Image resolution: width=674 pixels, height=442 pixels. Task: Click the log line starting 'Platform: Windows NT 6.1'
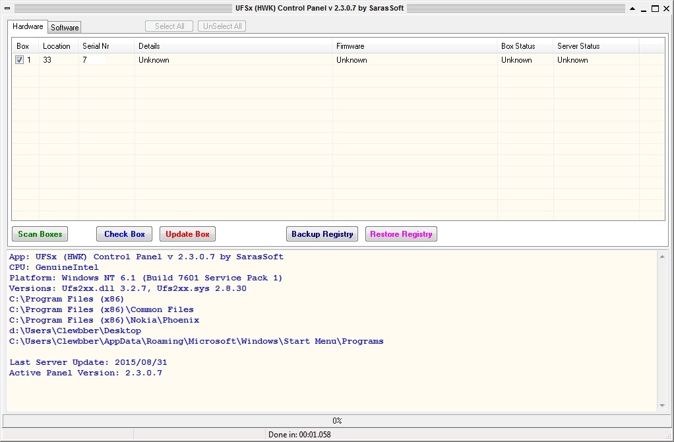click(x=146, y=278)
